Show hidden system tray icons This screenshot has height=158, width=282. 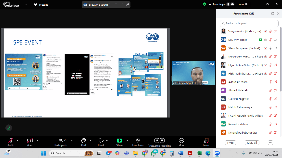point(237,153)
